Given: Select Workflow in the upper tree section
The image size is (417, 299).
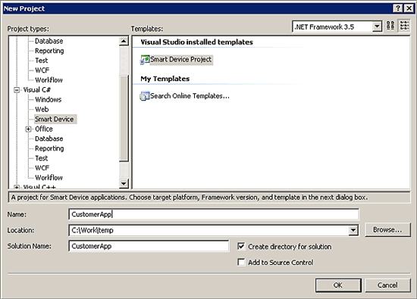Looking at the screenshot, I should (49, 80).
